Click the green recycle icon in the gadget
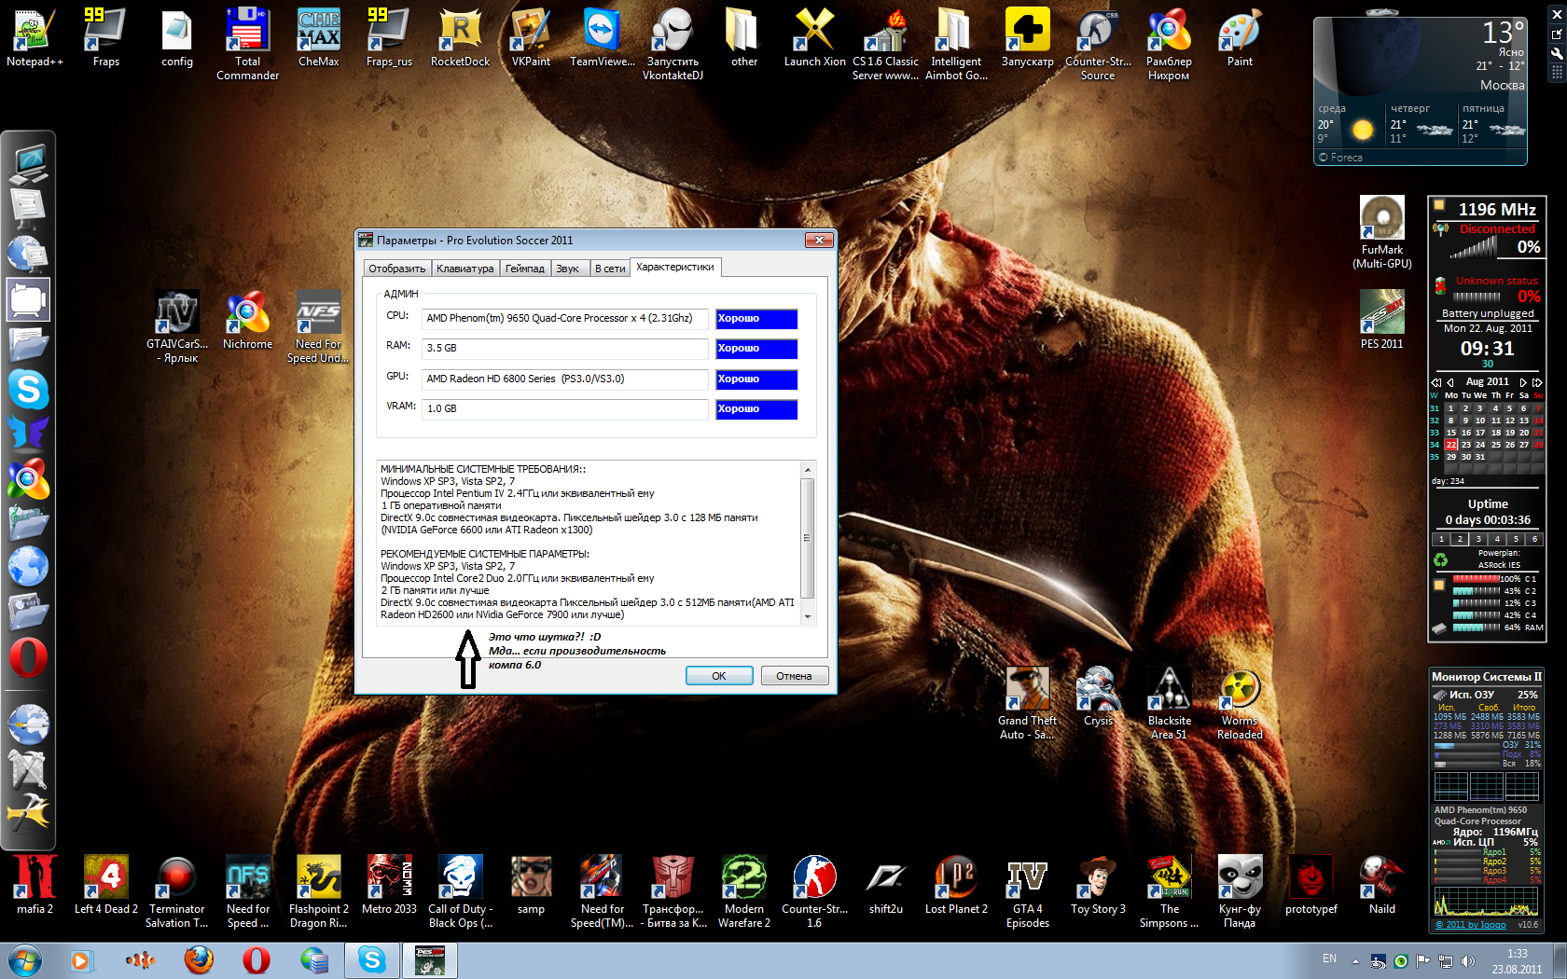This screenshot has width=1567, height=979. point(1441,559)
